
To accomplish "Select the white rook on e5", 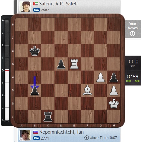I will pyautogui.click(x=74, y=64).
